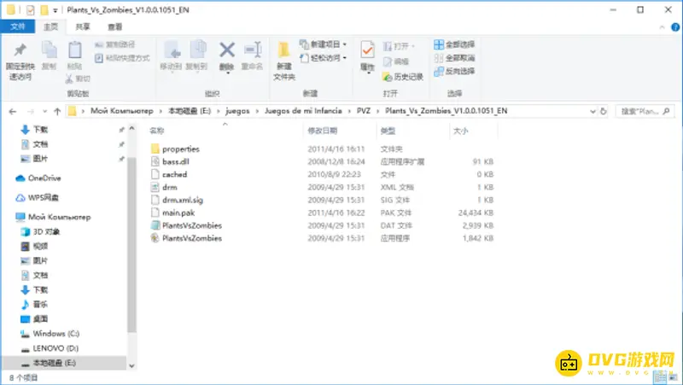Image resolution: width=683 pixels, height=385 pixels.
Task: Go up one folder level arrow
Action: click(57, 112)
